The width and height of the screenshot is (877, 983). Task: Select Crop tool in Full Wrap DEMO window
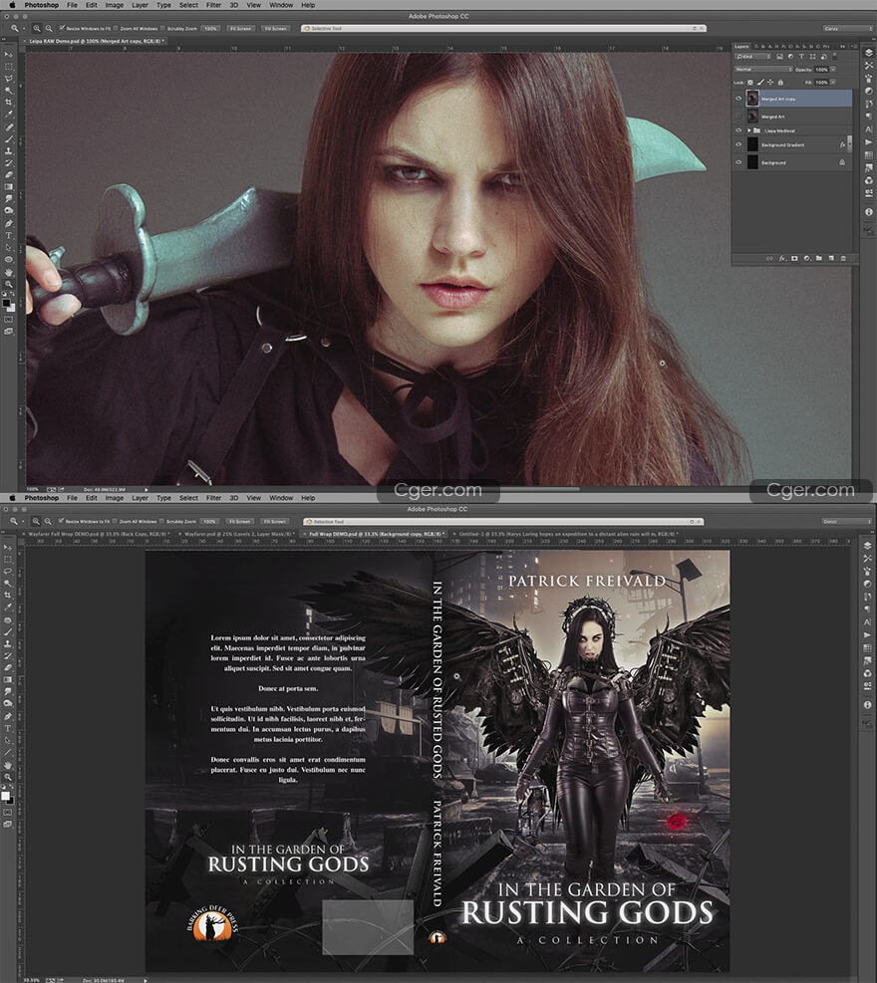pyautogui.click(x=8, y=595)
